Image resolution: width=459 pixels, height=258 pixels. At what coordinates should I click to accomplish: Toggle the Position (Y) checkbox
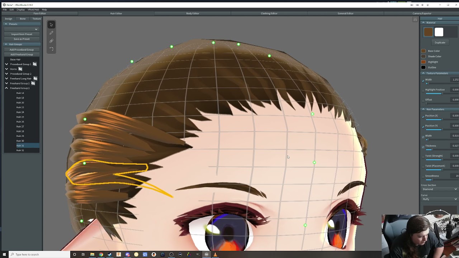423,127
